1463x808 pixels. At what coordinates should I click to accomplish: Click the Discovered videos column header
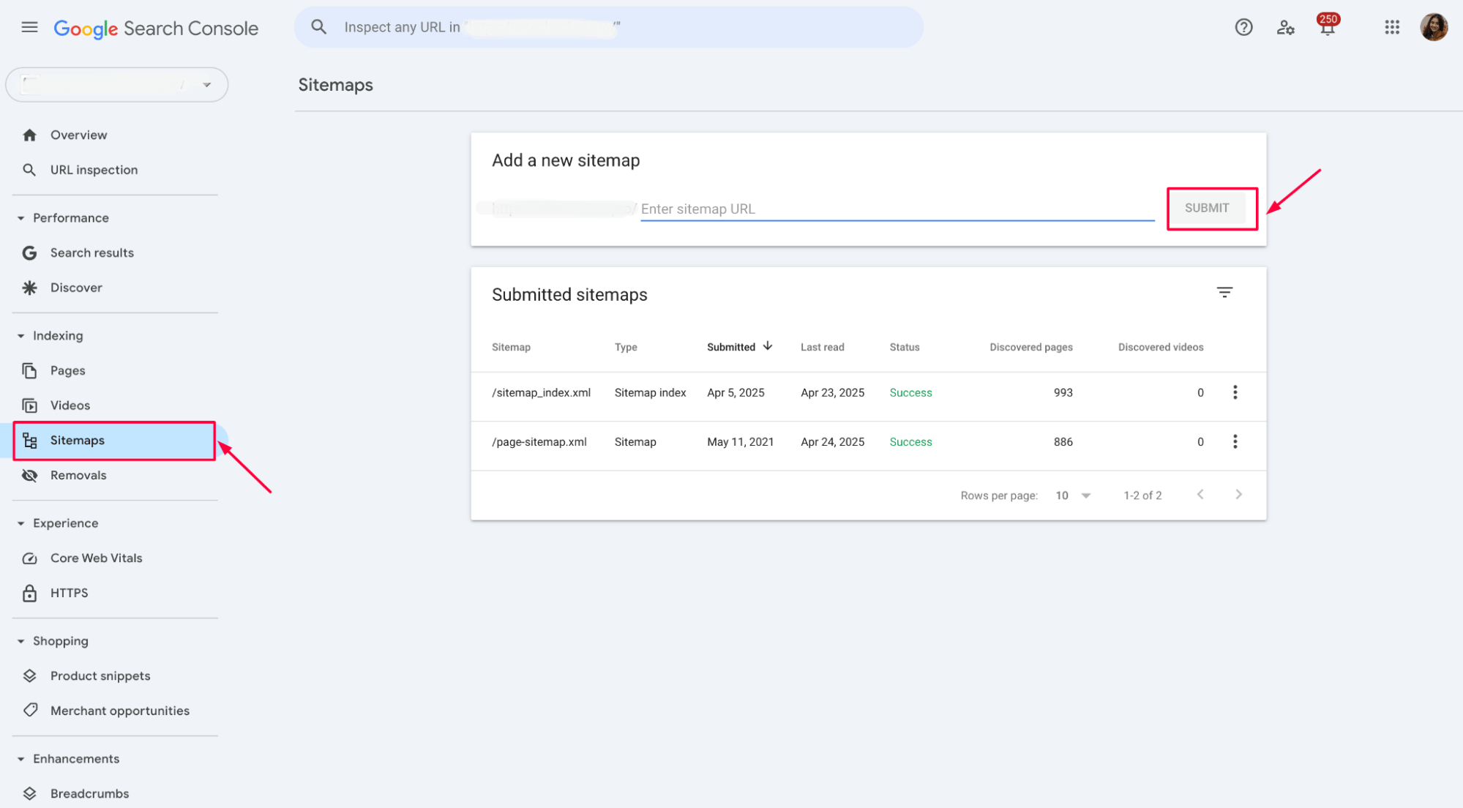point(1161,347)
